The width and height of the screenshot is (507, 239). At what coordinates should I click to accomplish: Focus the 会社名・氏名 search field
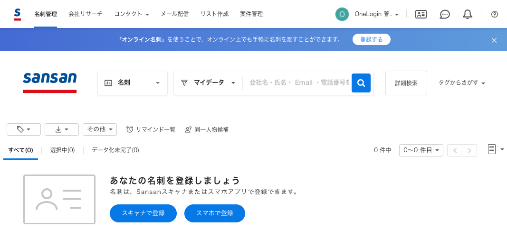click(299, 83)
